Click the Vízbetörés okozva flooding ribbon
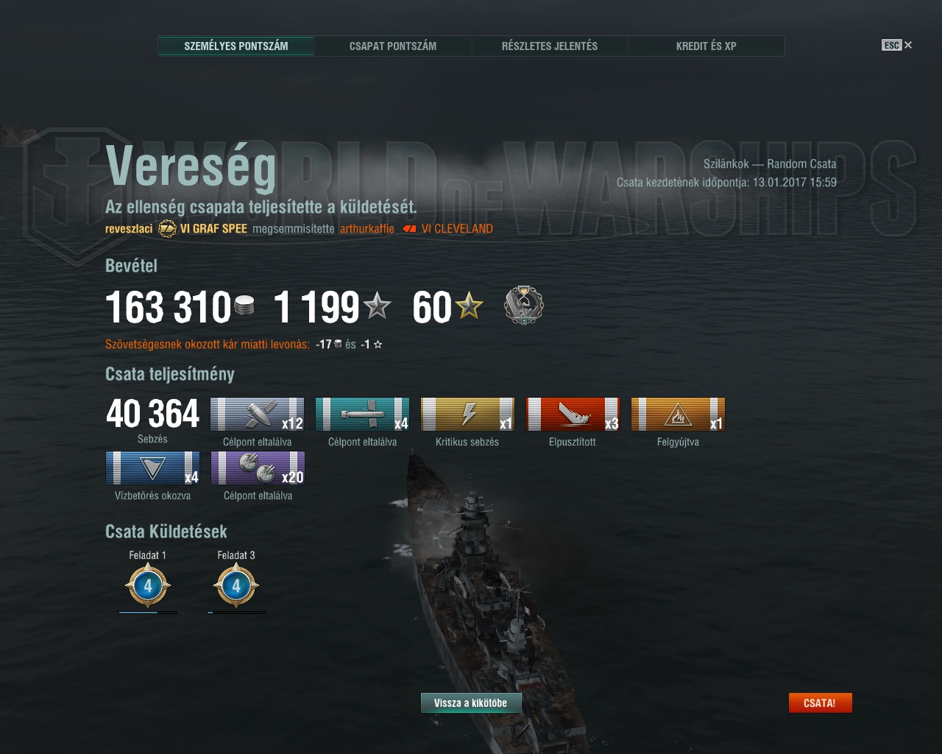This screenshot has height=754, width=942. click(x=152, y=468)
